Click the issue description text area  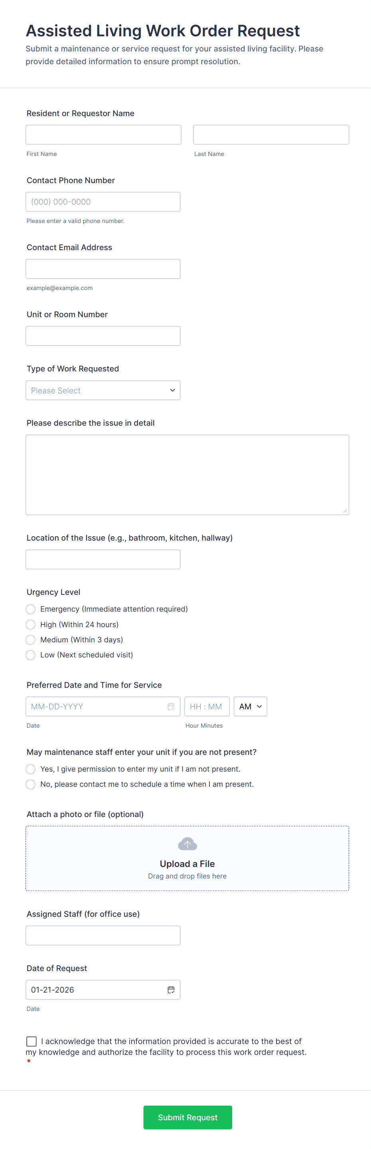(187, 475)
